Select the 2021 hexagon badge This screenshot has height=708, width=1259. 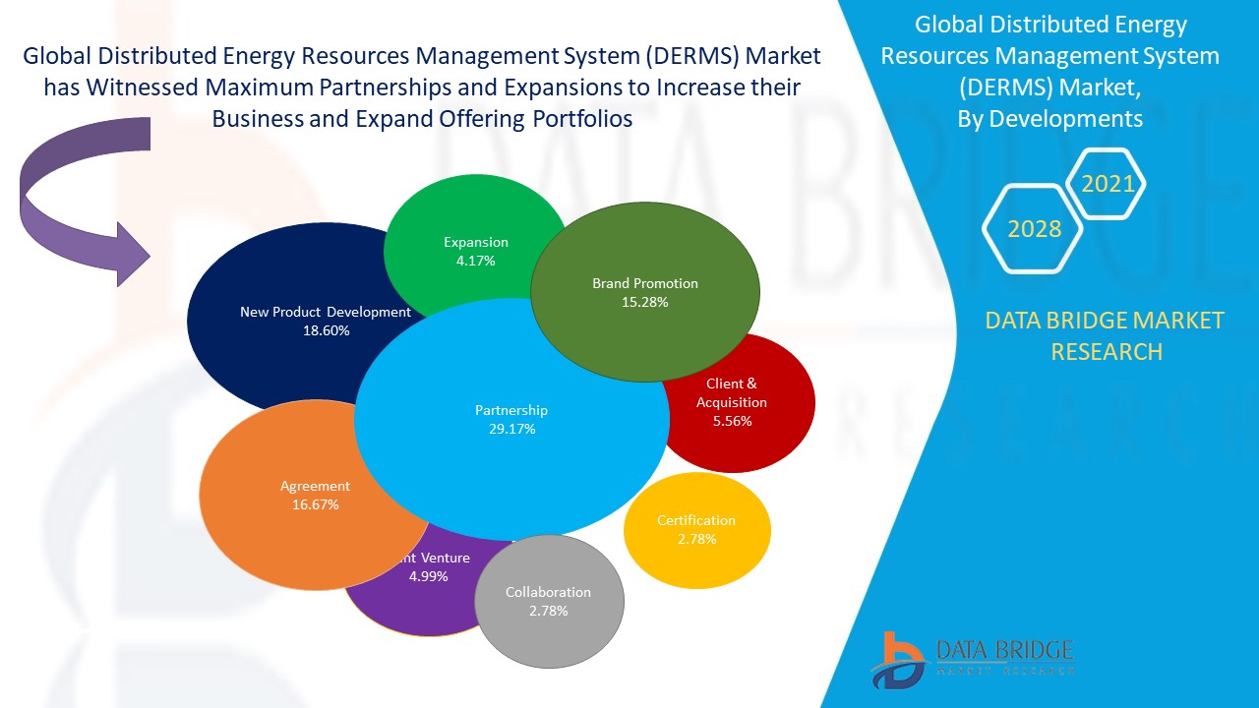tap(1108, 183)
